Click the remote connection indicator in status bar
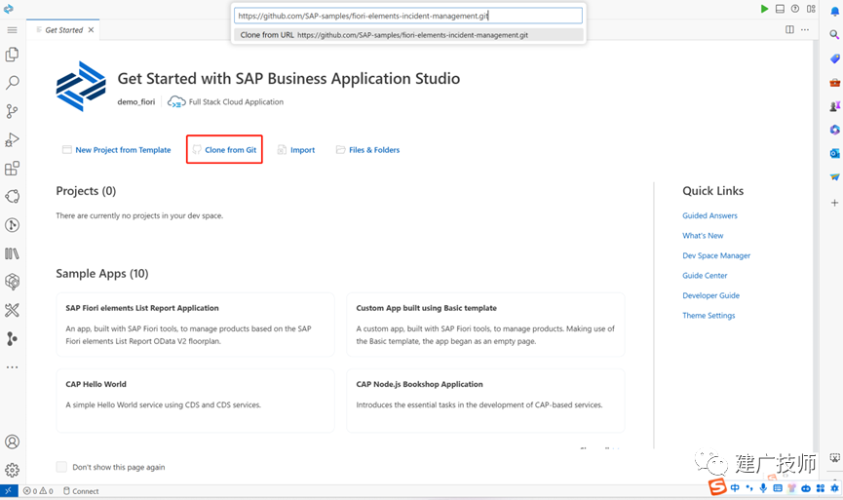 tap(9, 491)
